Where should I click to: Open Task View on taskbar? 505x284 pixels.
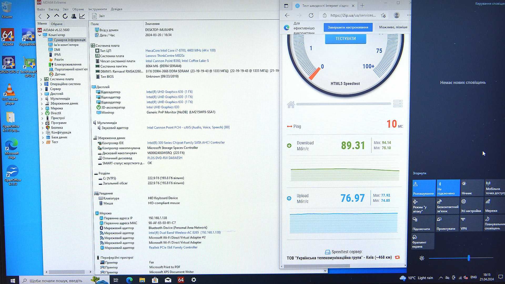(116, 280)
